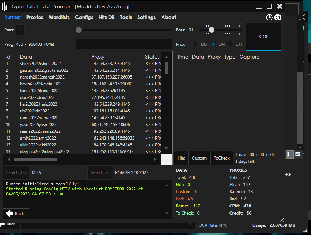Click the picture view icon at right edge
311x235 pixels.
298,154
